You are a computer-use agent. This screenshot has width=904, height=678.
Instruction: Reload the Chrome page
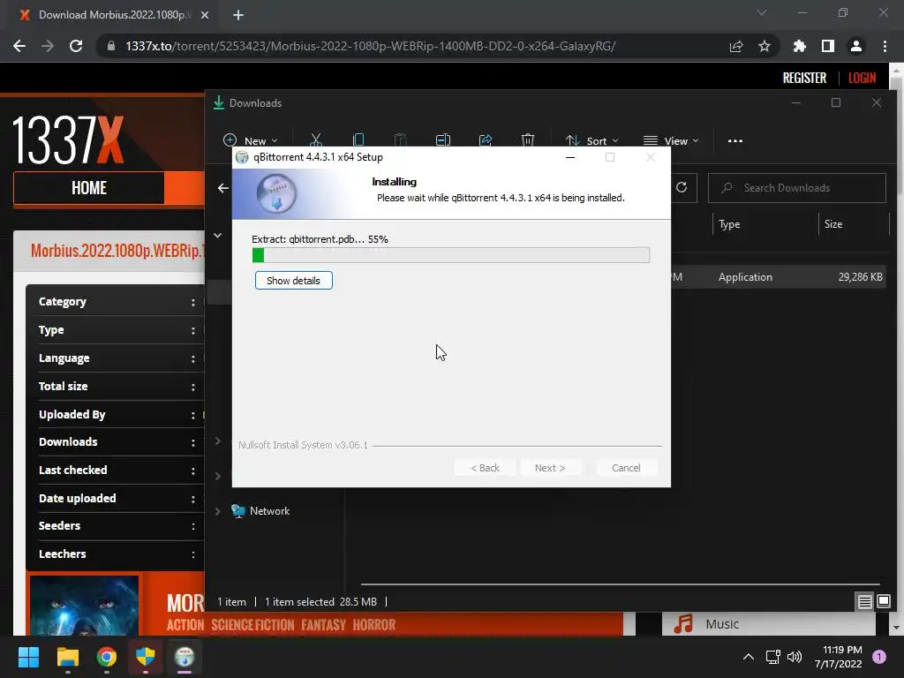coord(76,46)
